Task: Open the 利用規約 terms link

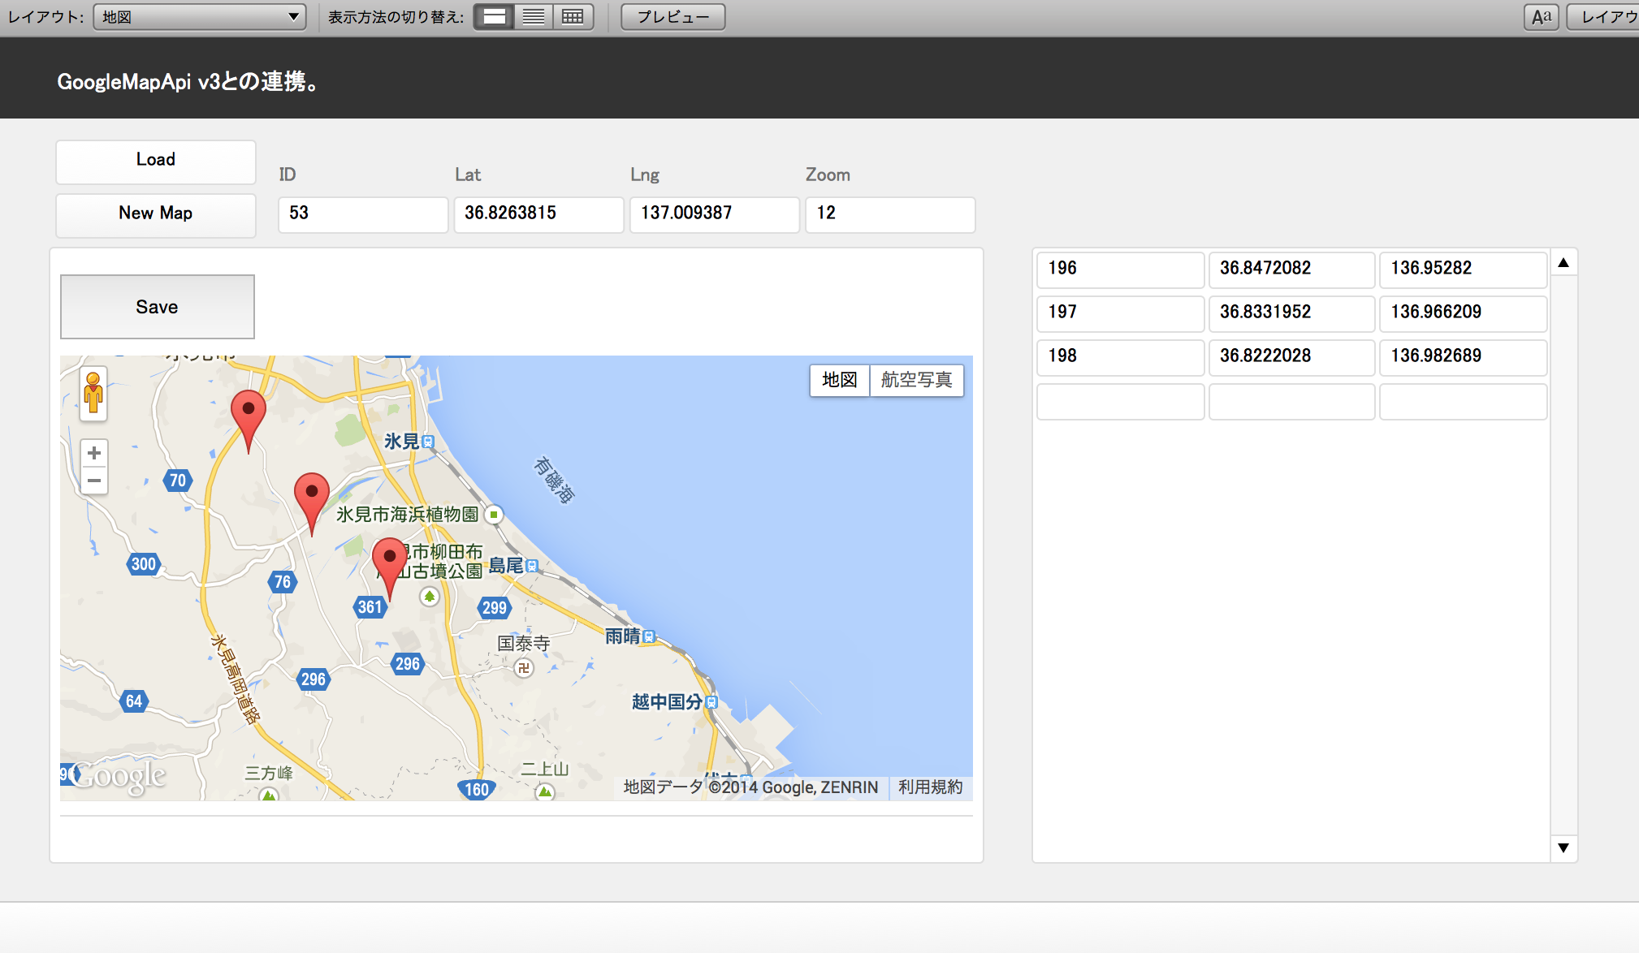Action: pos(929,786)
